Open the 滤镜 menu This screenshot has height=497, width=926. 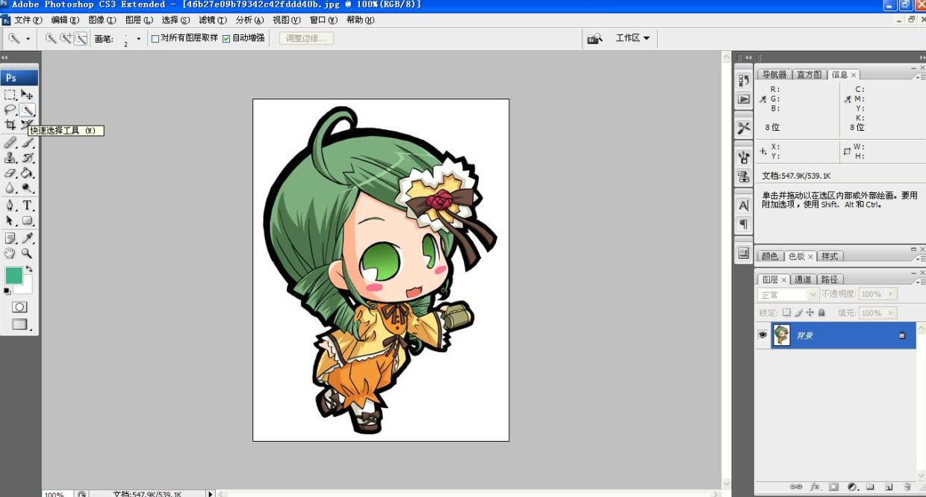212,20
